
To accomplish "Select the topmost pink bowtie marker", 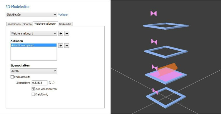I will 154,13.
